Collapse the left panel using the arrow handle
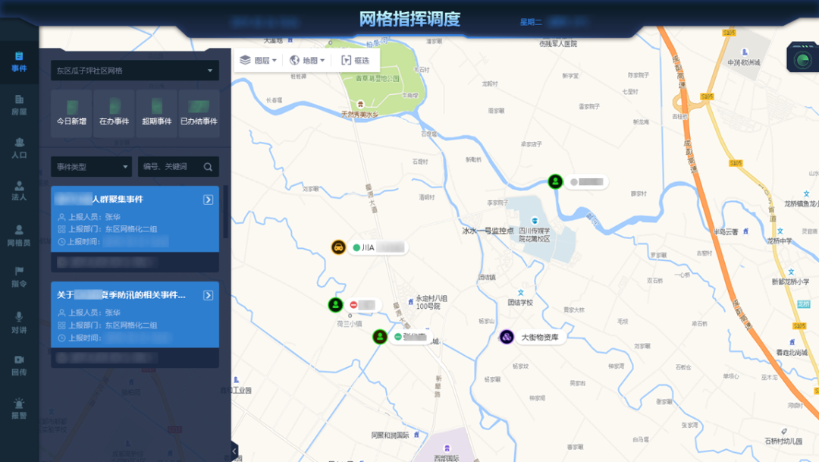 (x=234, y=451)
